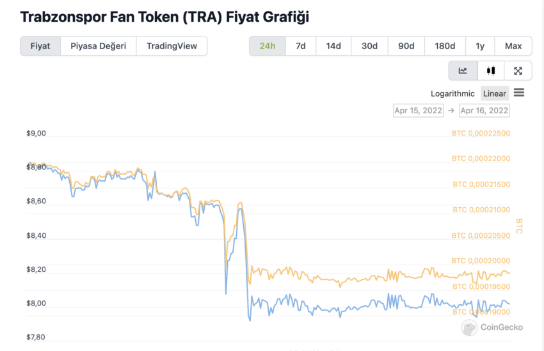Select the 7d time range
The height and width of the screenshot is (351, 544).
click(301, 46)
